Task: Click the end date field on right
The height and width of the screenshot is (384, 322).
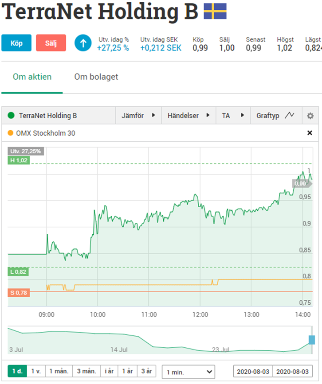Action: click(293, 372)
